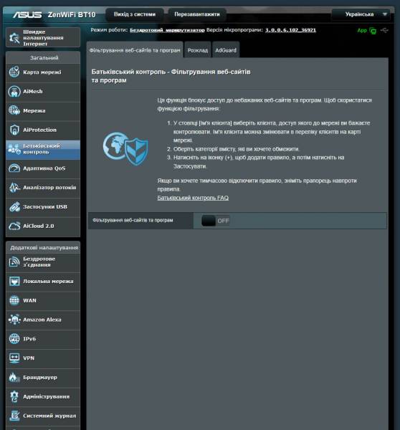Image resolution: width=400 pixels, height=430 pixels.
Task: Click the AiProtection shield icon
Action: (x=14, y=130)
